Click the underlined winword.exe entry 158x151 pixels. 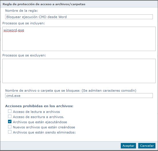tap(14, 30)
